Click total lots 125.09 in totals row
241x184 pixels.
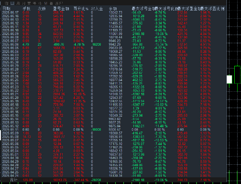point(27,180)
